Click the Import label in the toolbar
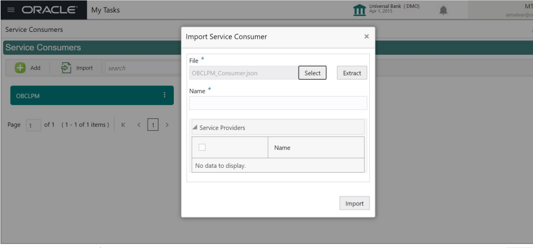Image resolution: width=533 pixels, height=248 pixels. pos(84,68)
